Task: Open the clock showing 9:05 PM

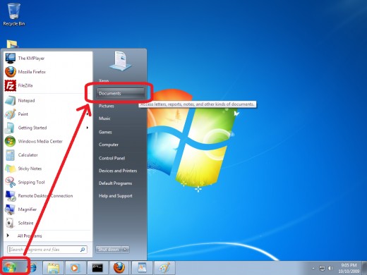Action: click(x=349, y=268)
